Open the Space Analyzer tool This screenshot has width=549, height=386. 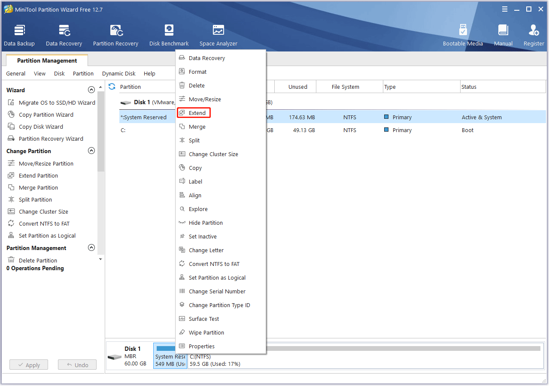[x=218, y=35]
